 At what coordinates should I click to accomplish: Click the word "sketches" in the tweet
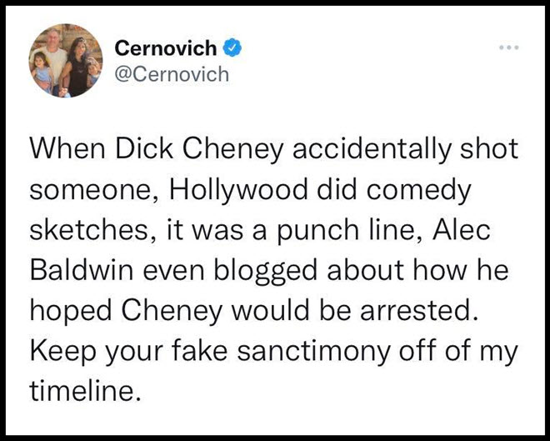(x=89, y=231)
